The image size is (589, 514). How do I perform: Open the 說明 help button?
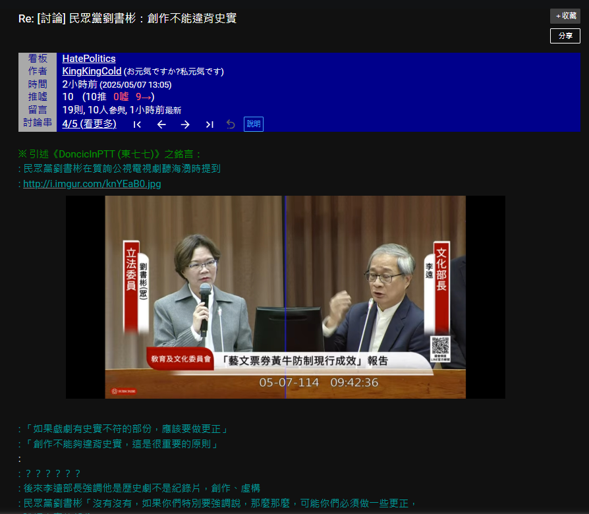click(254, 124)
